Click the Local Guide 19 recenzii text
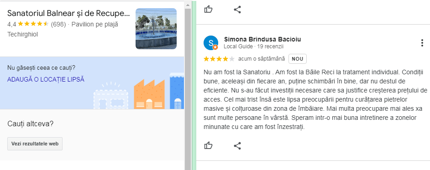Viewport: 430px width, 170px height. 254,46
